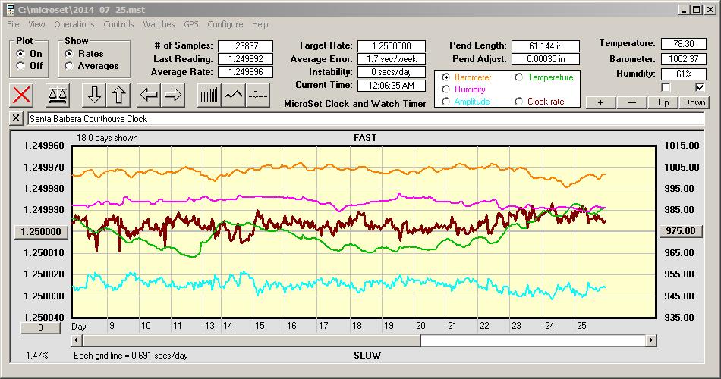721x379 pixels.
Task: Open the Configure menu
Action: point(225,24)
